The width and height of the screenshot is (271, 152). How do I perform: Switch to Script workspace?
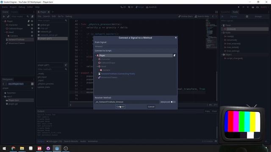[140, 7]
